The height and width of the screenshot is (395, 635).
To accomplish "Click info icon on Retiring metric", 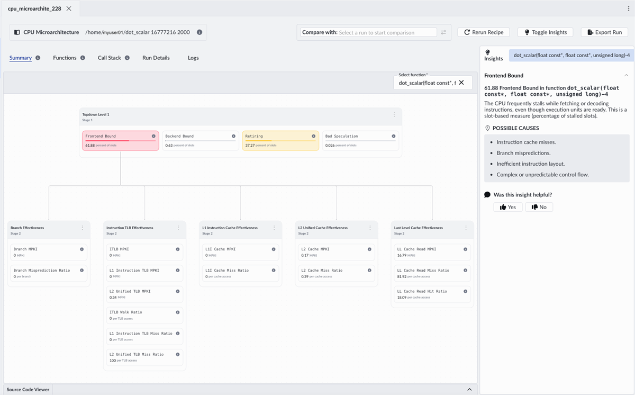I will [x=314, y=136].
